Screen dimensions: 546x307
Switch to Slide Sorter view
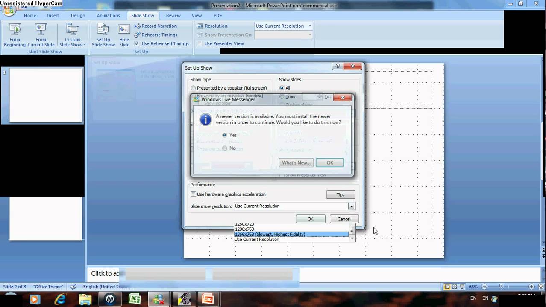point(455,287)
